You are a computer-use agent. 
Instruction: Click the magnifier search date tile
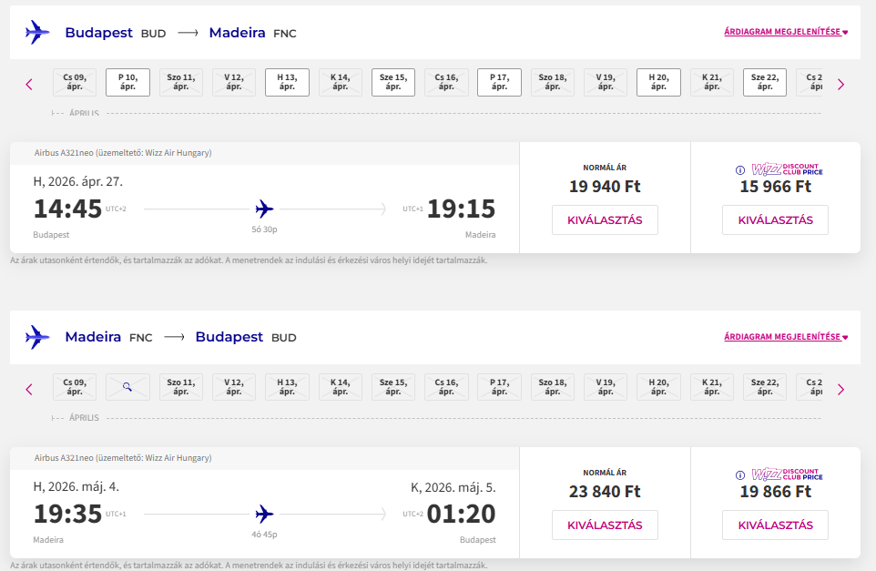coord(127,388)
